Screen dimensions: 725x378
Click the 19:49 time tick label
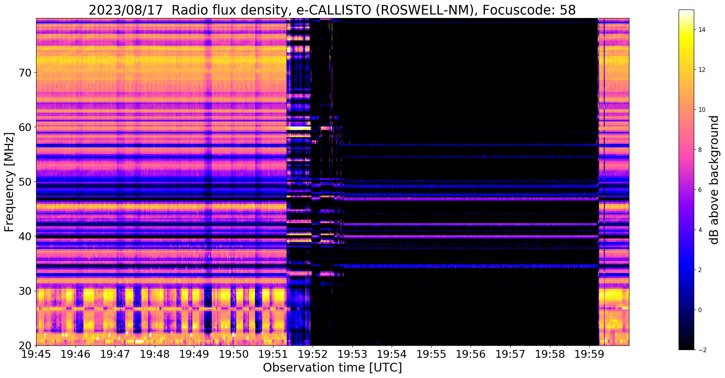[x=194, y=354]
